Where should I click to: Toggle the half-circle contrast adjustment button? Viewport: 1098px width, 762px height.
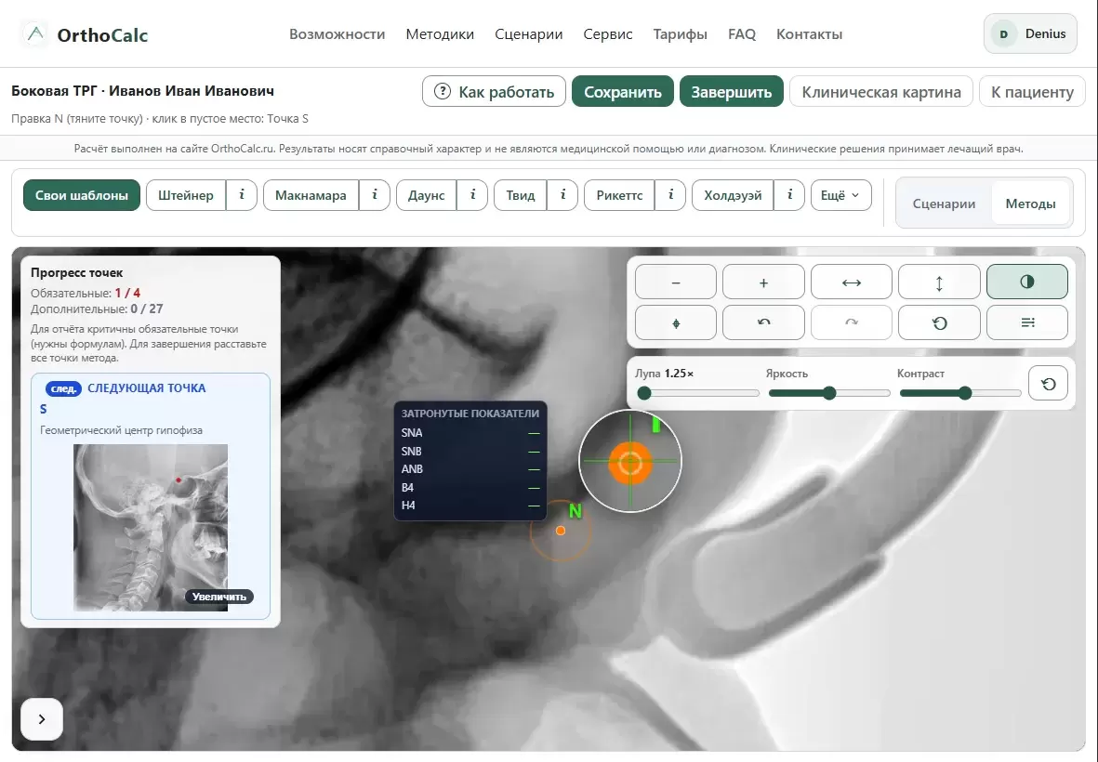[1027, 282]
